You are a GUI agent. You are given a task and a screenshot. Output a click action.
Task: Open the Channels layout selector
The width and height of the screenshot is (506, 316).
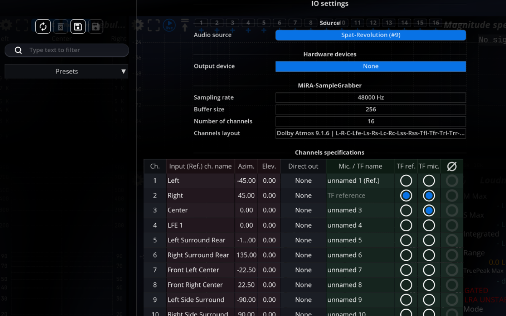(371, 133)
